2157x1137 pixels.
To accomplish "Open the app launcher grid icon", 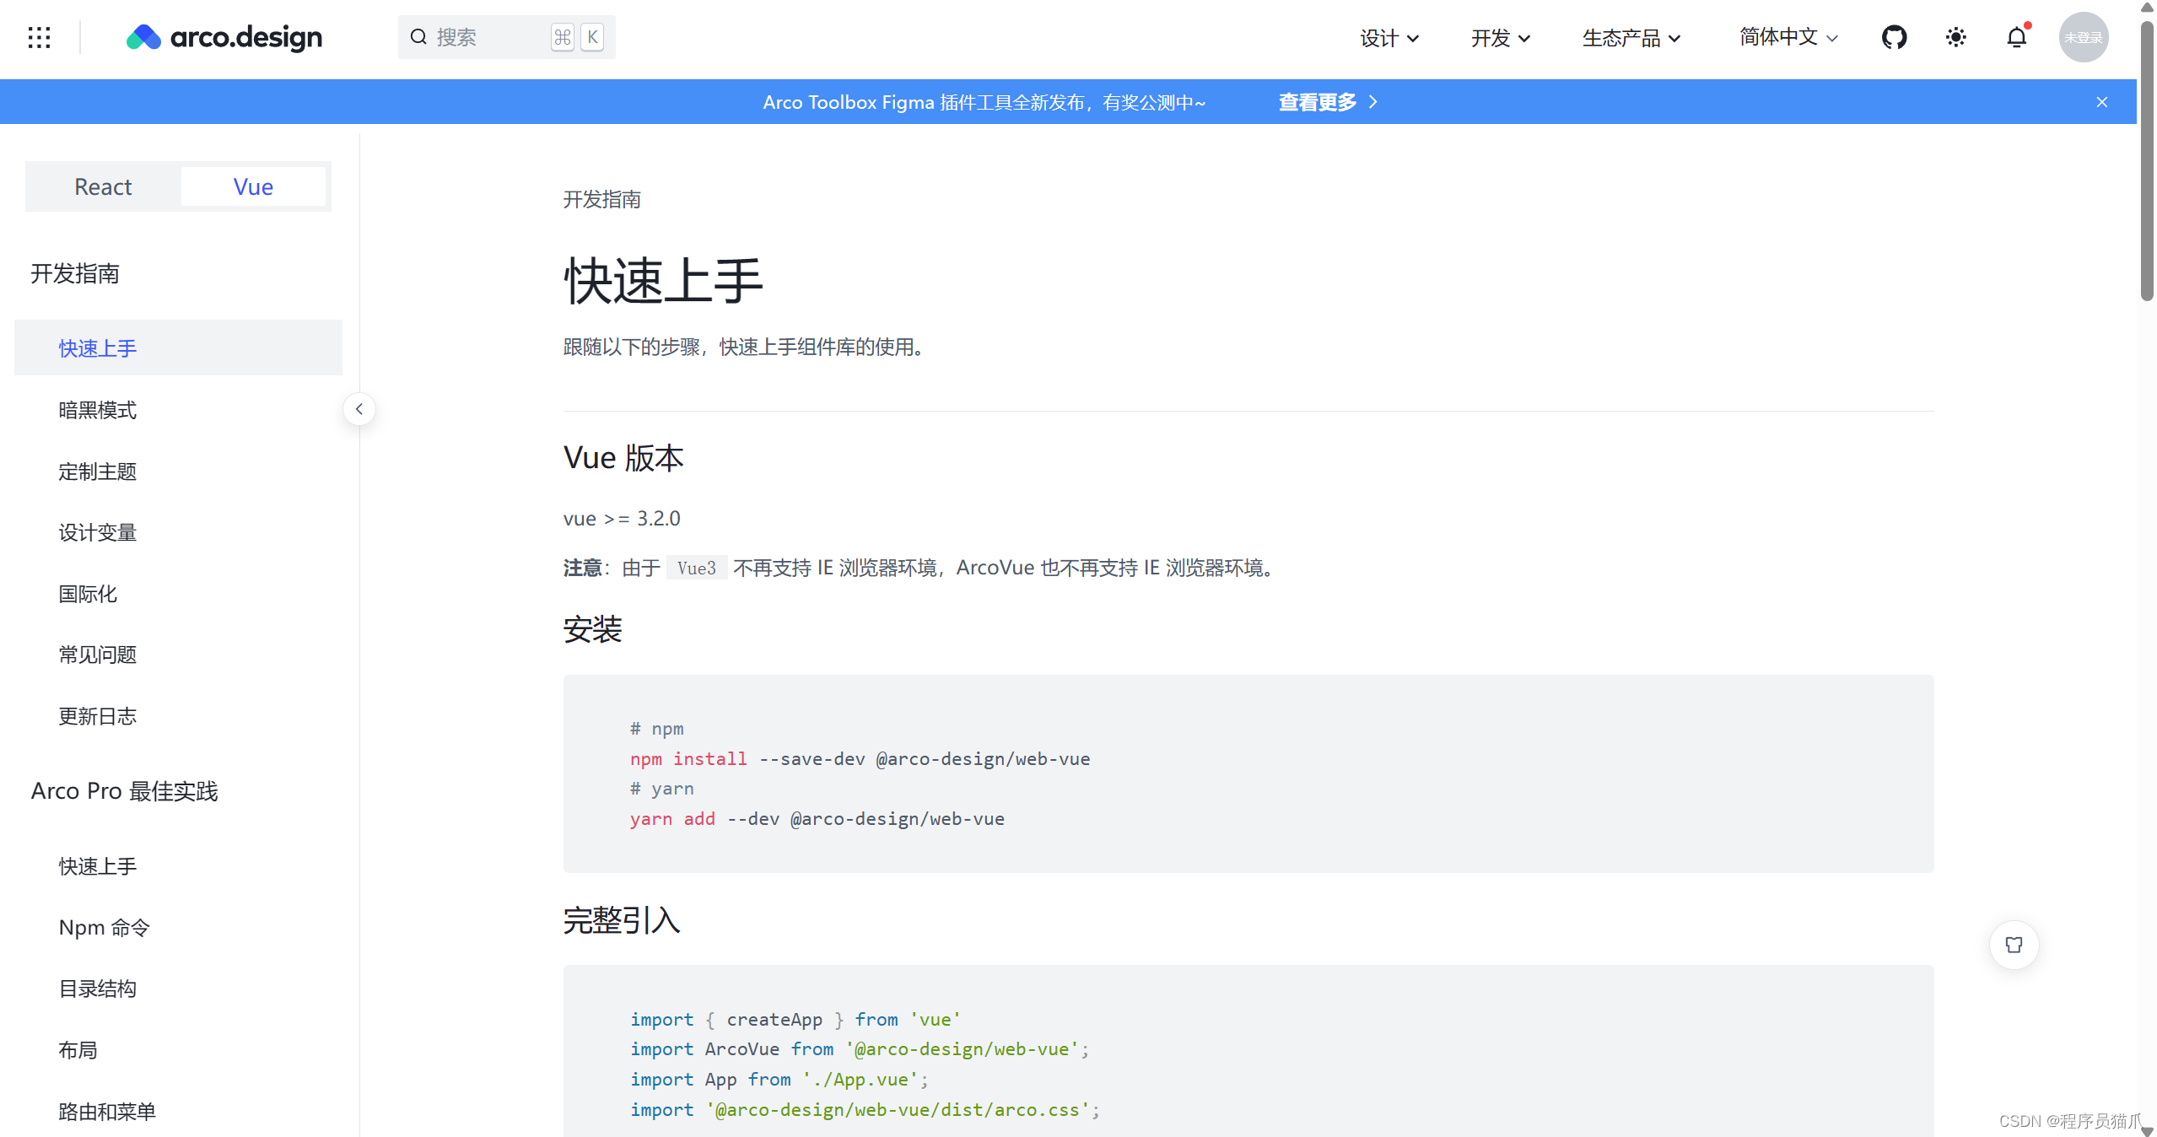I will 40,37.
